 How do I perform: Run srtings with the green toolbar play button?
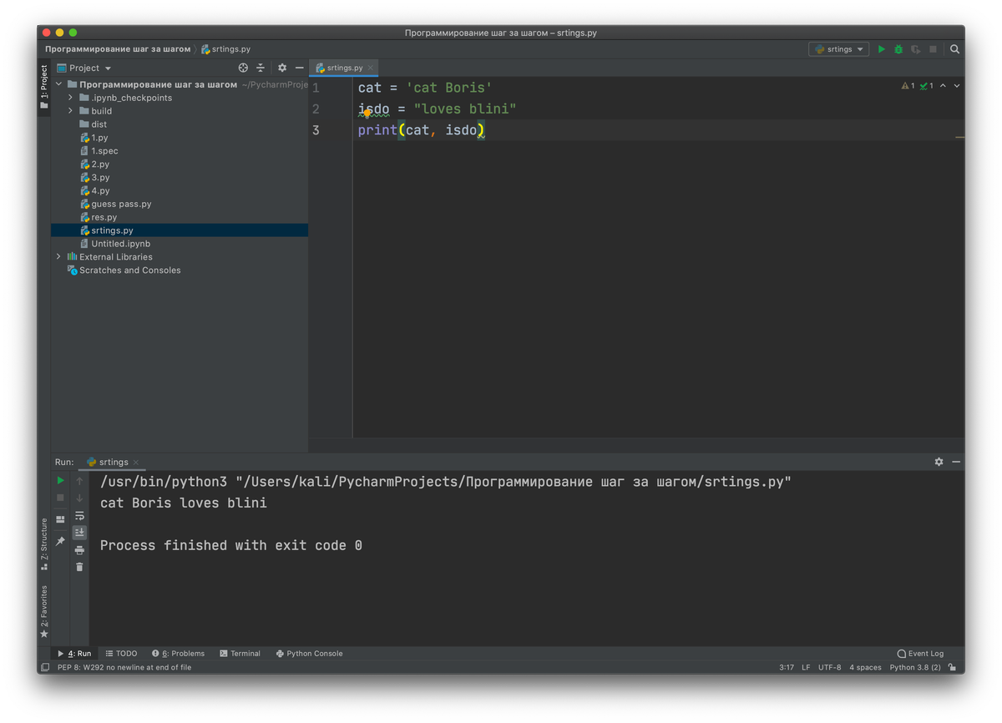(881, 49)
